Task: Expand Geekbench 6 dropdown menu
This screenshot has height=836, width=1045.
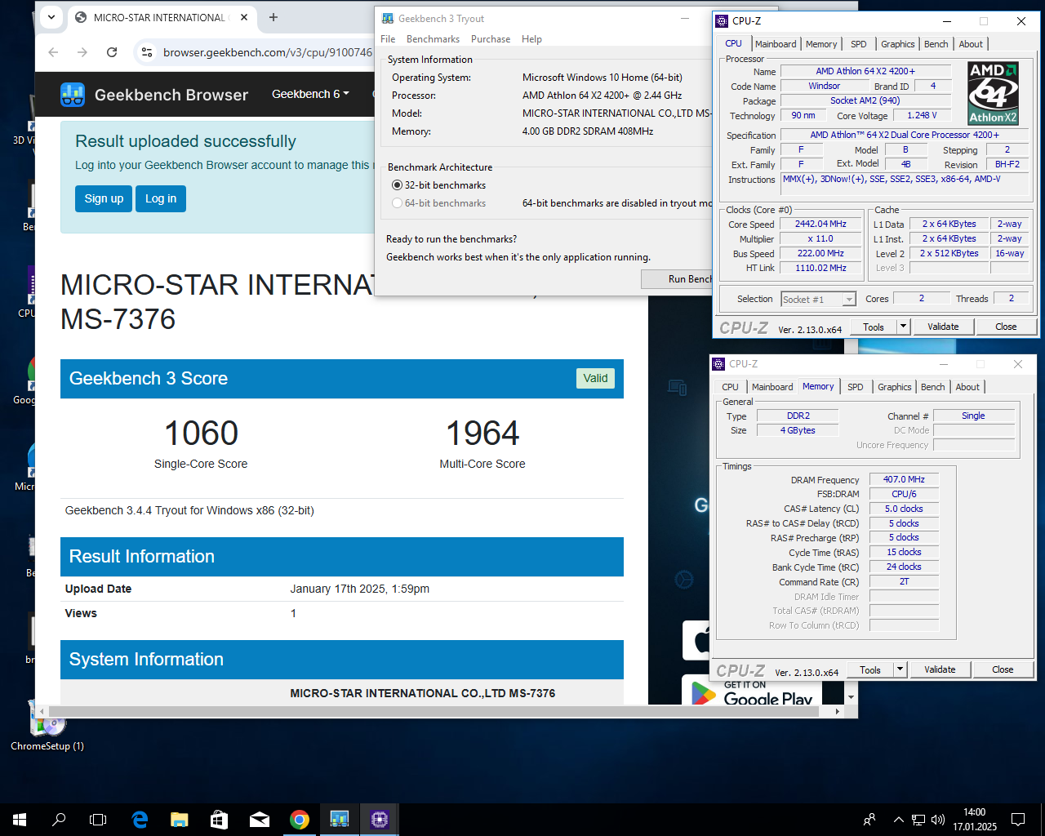Action: click(x=310, y=95)
